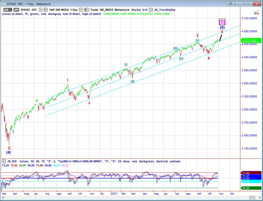The image size is (263, 201).
Task: Click the Trade label in header
Action: click(94, 10)
